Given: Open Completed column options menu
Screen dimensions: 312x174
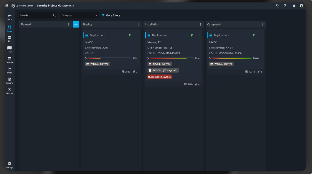Looking at the screenshot, I should [263, 24].
